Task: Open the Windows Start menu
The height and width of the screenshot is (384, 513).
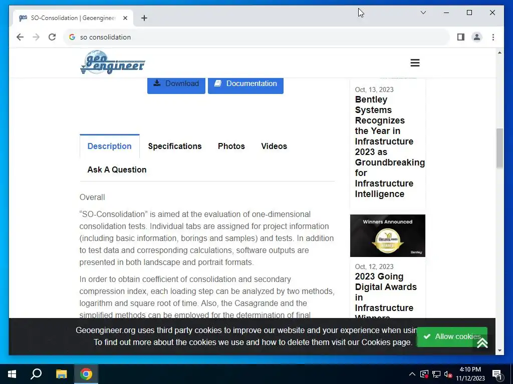Action: coord(12,374)
